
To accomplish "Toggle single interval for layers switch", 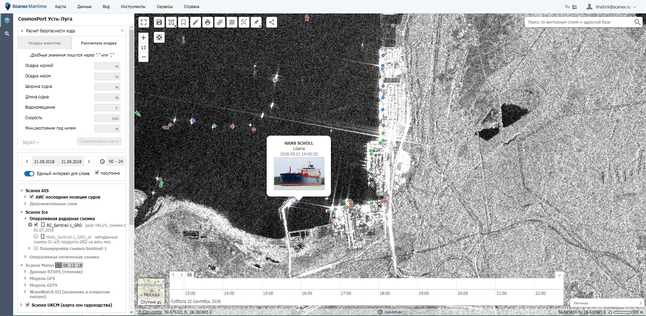I will [29, 174].
